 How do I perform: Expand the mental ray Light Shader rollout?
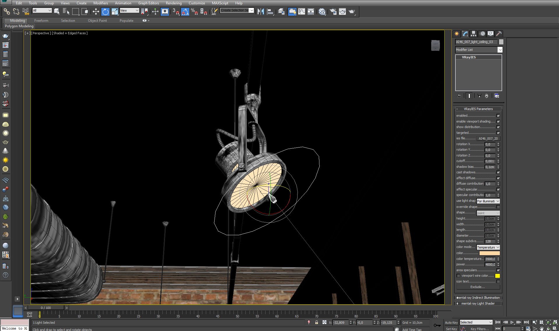coord(478,303)
